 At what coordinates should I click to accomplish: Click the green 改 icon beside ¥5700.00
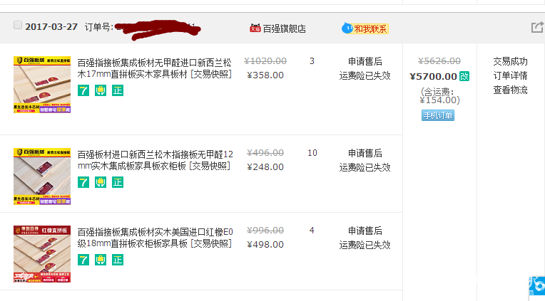[x=464, y=76]
